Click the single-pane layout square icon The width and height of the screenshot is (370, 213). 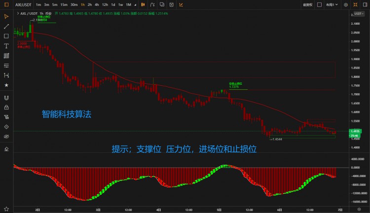pyautogui.click(x=319, y=5)
